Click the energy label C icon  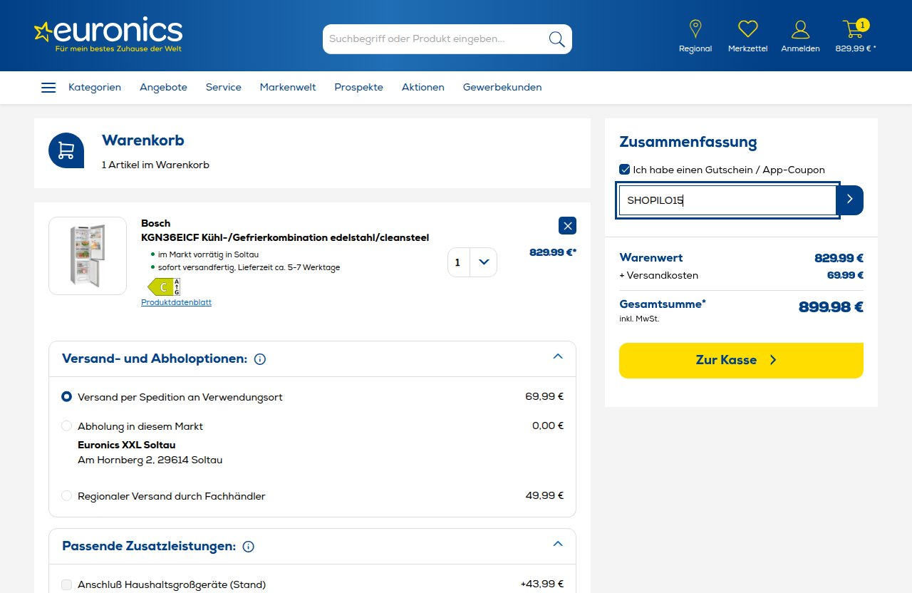pyautogui.click(x=164, y=287)
